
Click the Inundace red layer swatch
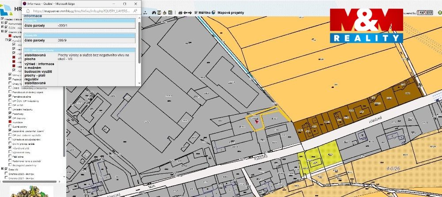[x=10, y=122]
